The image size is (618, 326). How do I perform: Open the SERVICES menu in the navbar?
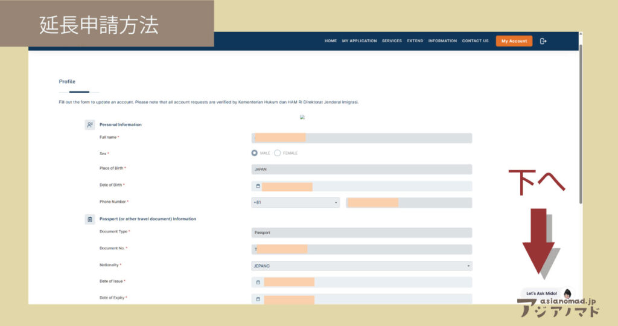pos(392,41)
